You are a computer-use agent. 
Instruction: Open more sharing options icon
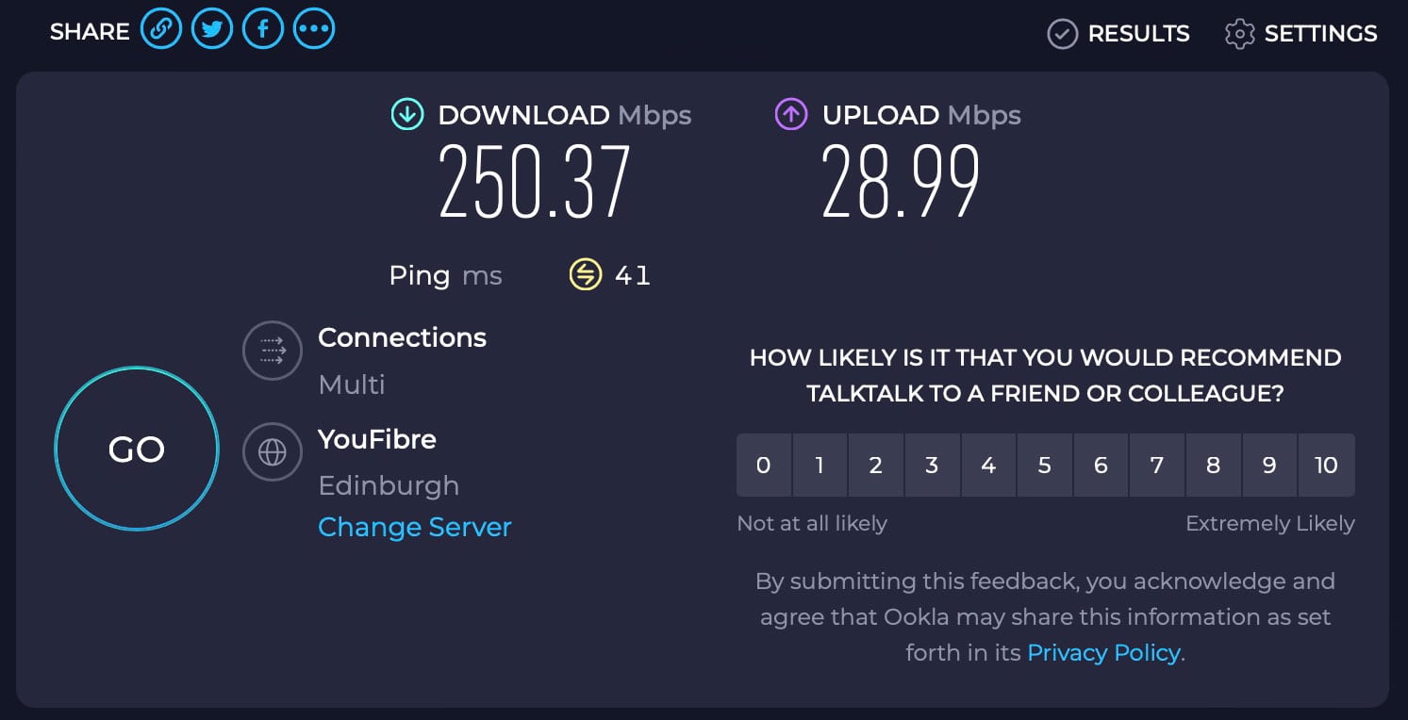pyautogui.click(x=313, y=28)
